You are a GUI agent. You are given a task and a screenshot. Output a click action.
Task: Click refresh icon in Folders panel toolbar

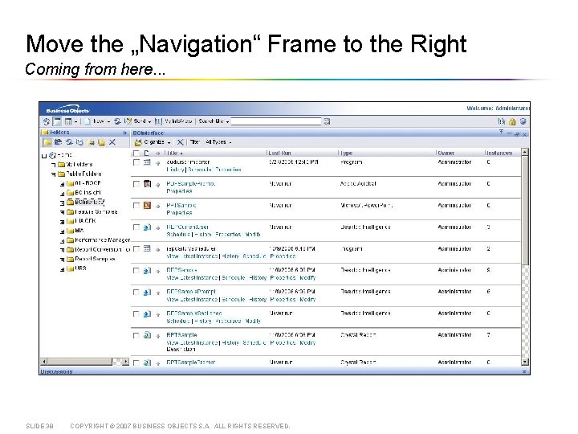69,142
